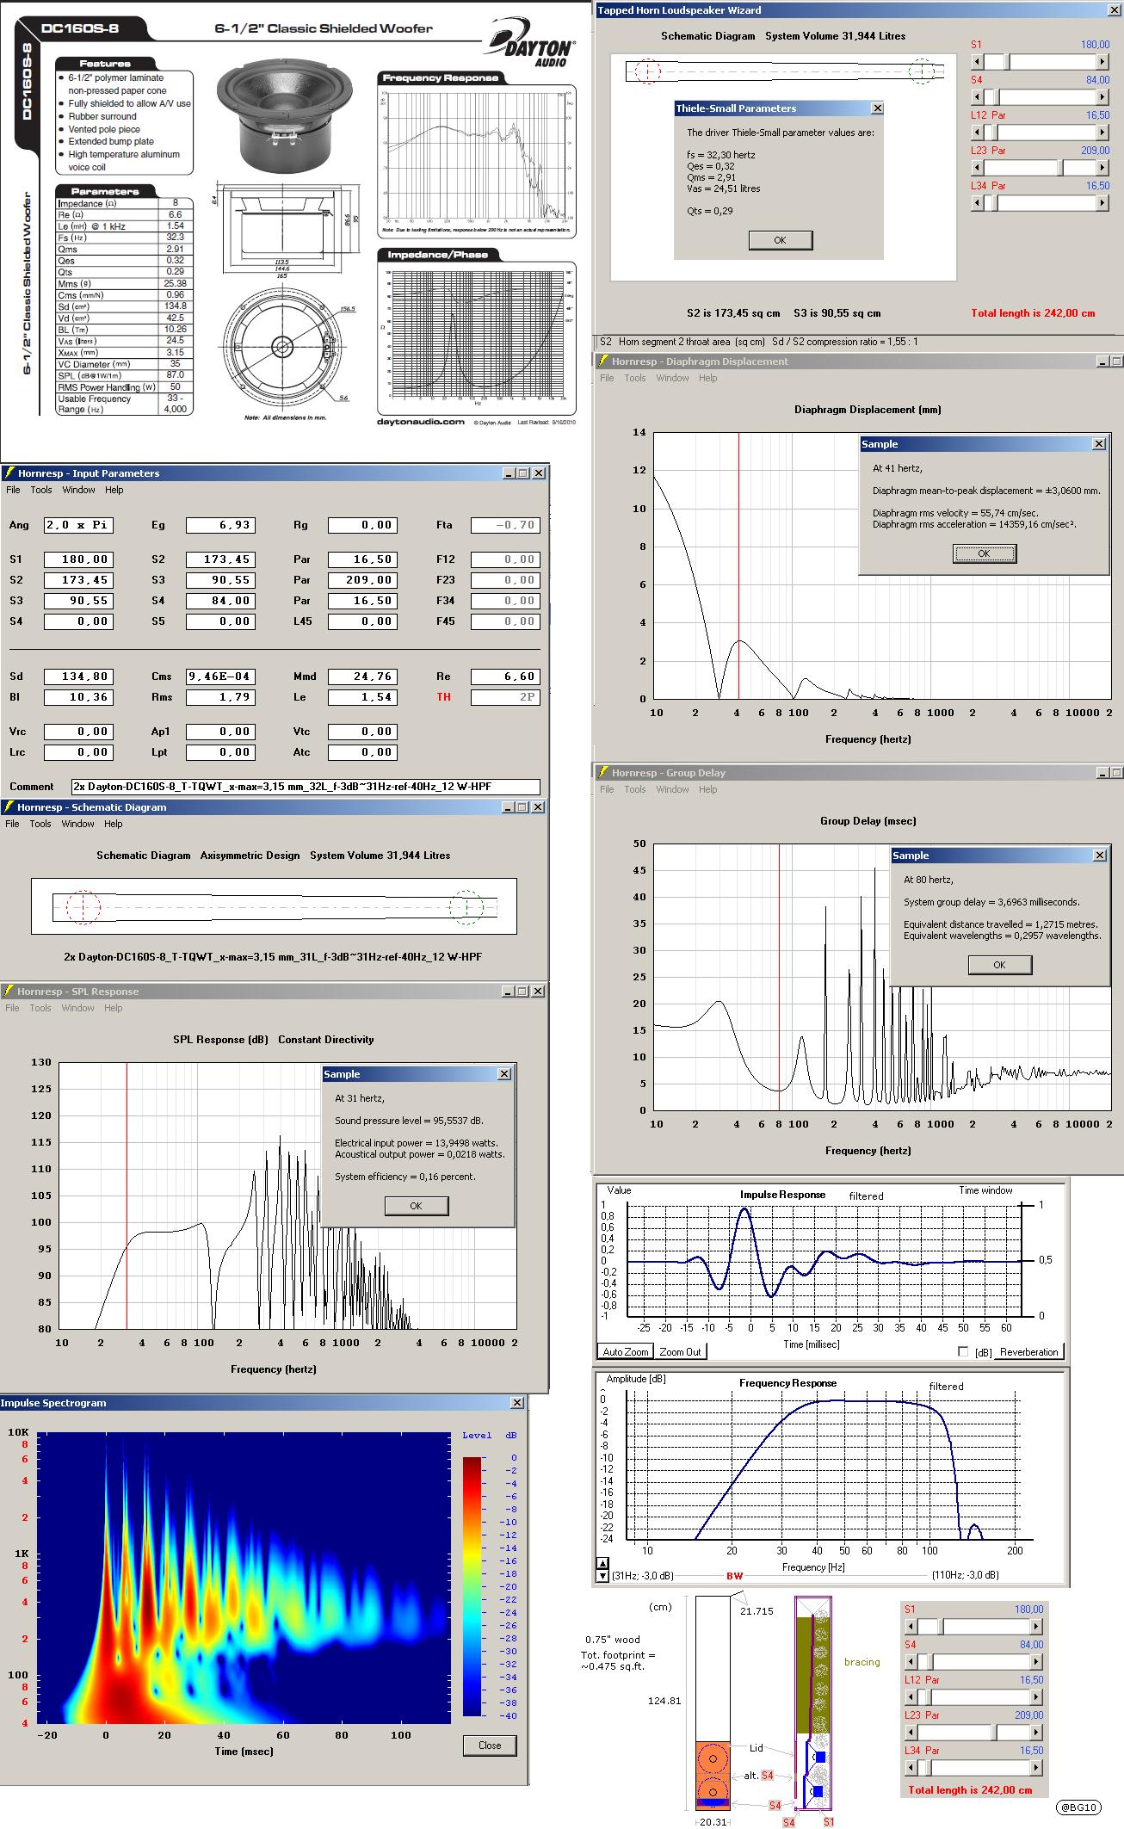Click the Mmd input field showing 24,76

click(362, 677)
